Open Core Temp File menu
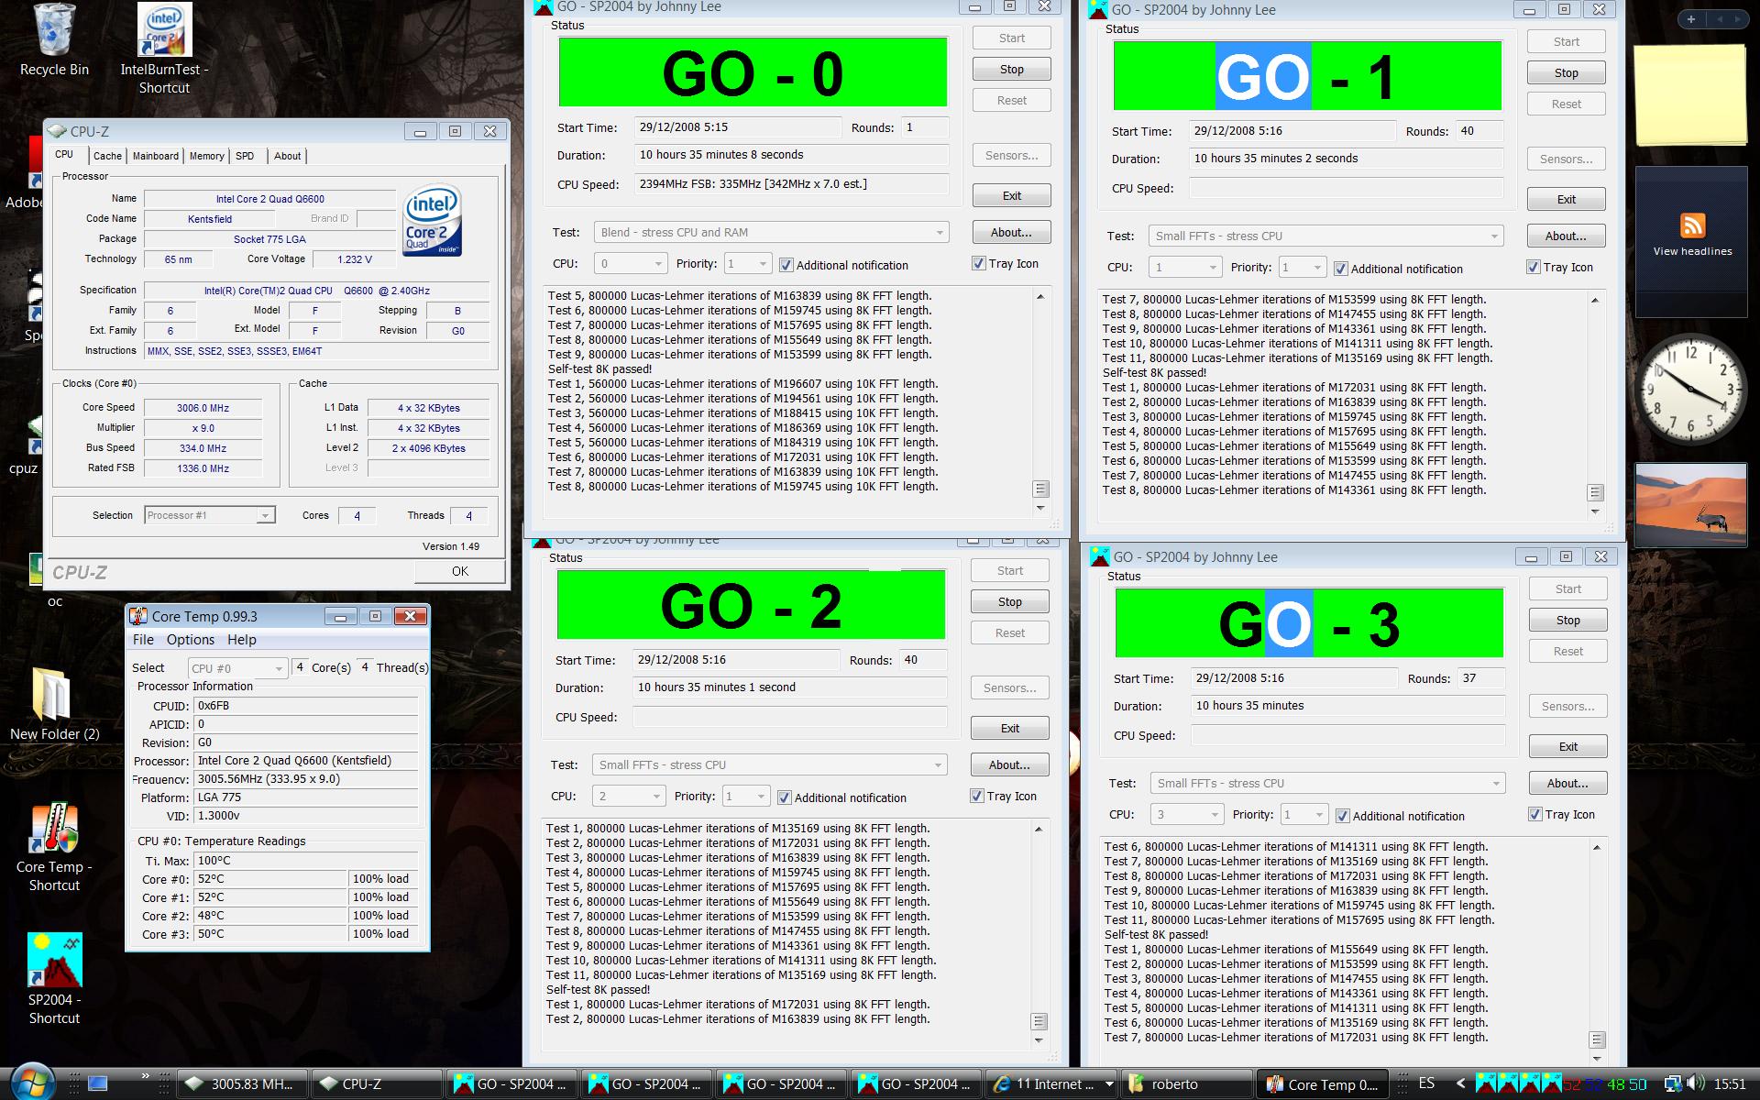This screenshot has width=1760, height=1100. (x=143, y=640)
